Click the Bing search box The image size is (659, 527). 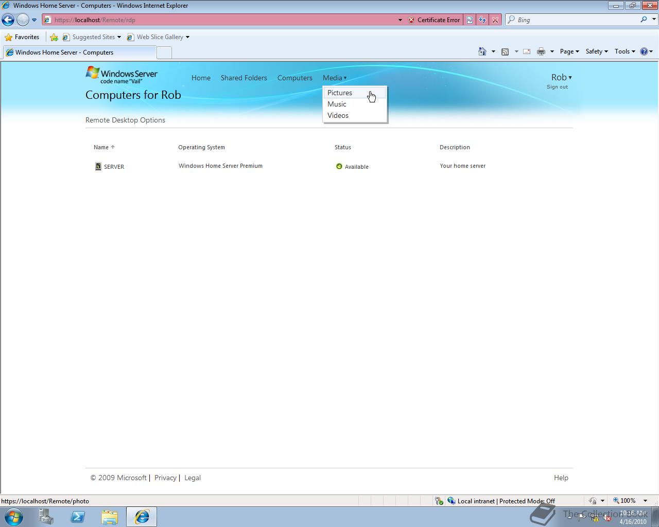coord(573,20)
